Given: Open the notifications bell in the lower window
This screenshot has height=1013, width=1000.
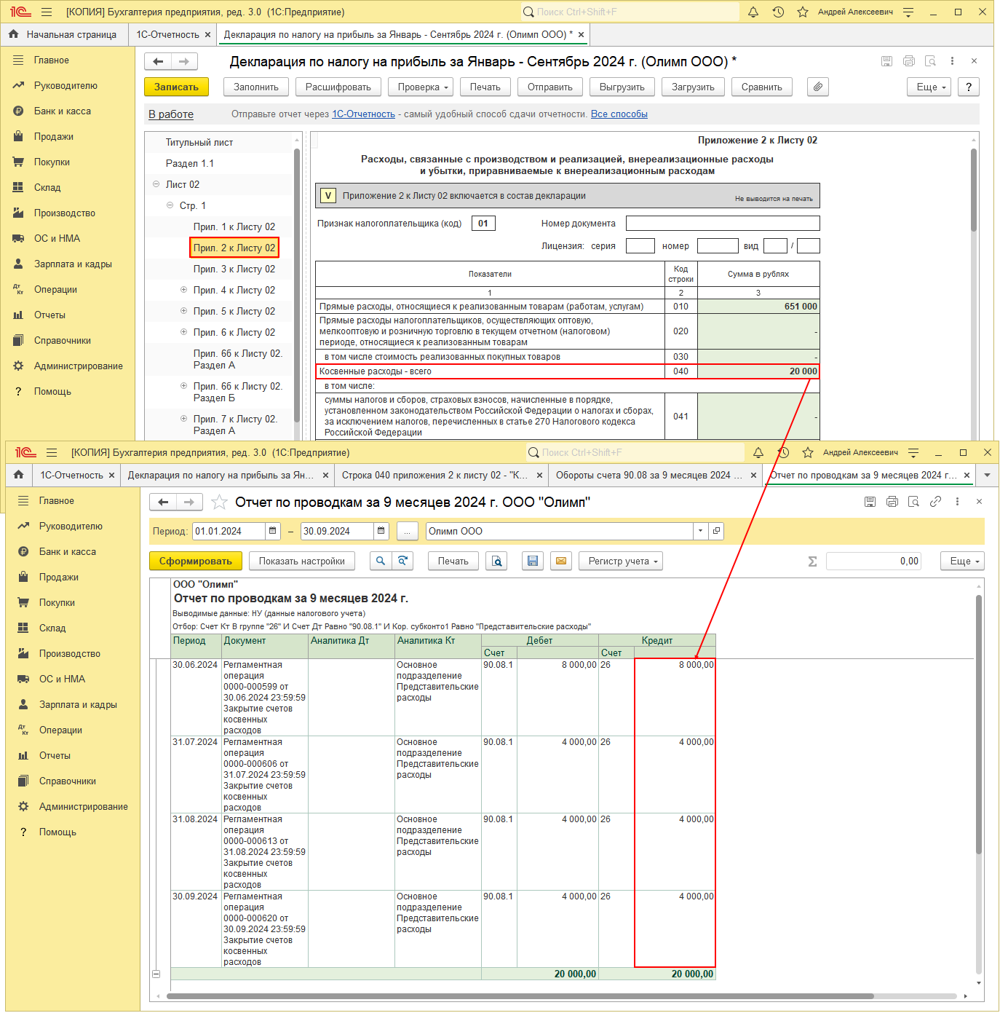Looking at the screenshot, I should (758, 452).
